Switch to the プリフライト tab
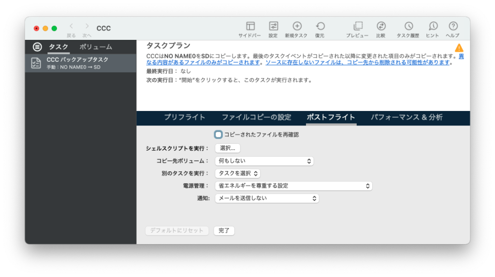 point(185,118)
